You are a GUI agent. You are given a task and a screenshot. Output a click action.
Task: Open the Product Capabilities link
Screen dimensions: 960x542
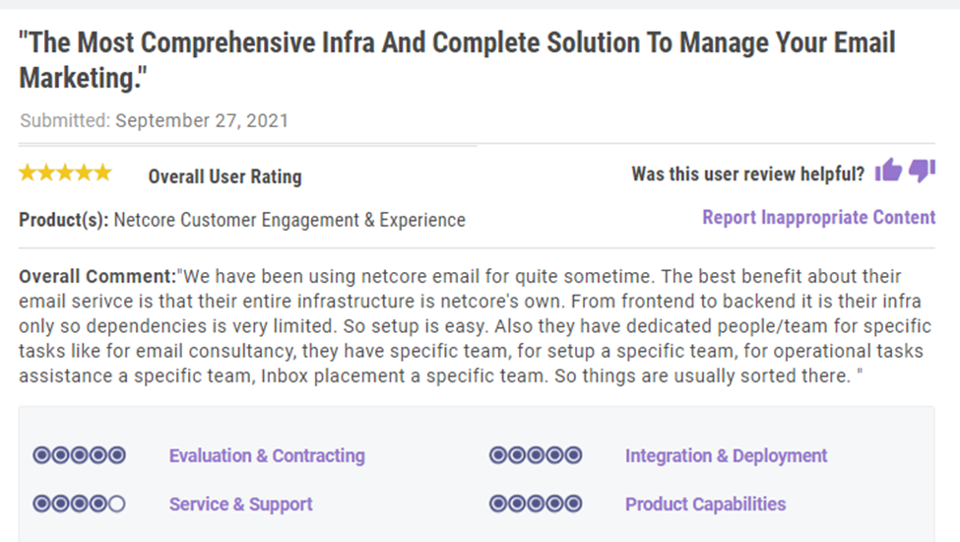click(x=705, y=504)
